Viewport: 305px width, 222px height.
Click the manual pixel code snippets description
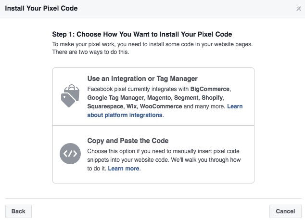[x=164, y=160]
